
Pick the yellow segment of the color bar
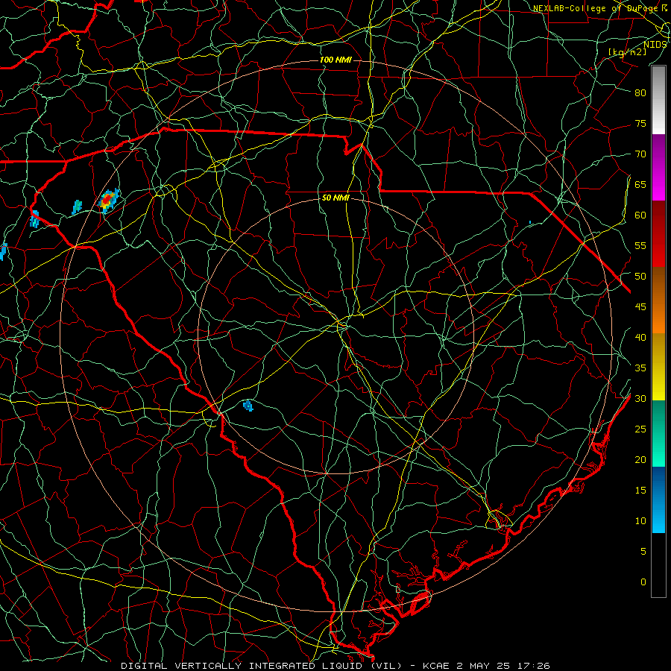[658, 367]
